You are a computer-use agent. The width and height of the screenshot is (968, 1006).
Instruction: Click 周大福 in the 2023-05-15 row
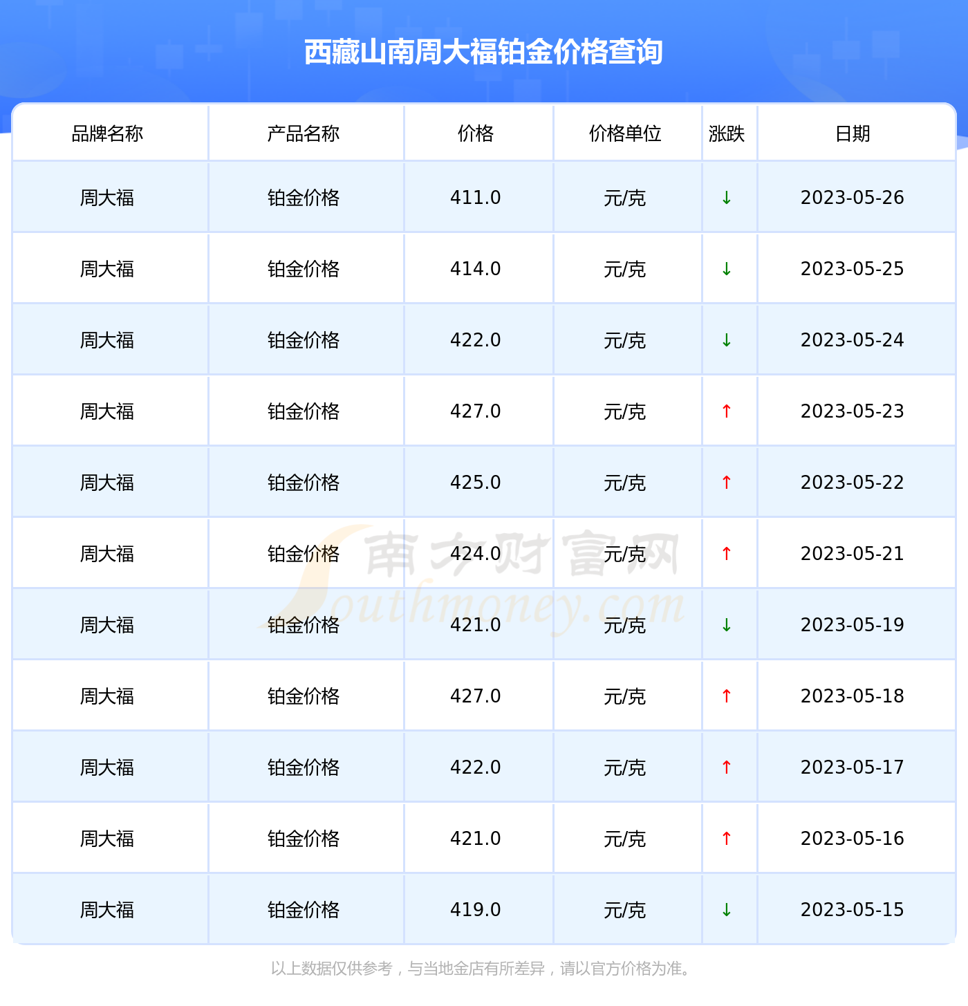(x=107, y=910)
